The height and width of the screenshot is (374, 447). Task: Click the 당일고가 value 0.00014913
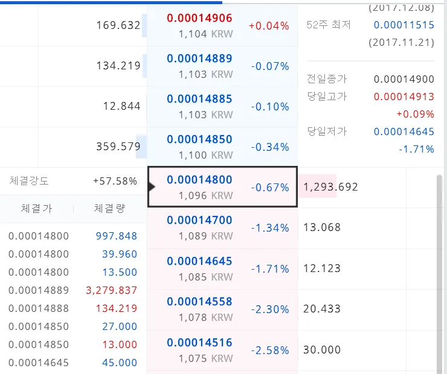pos(404,97)
